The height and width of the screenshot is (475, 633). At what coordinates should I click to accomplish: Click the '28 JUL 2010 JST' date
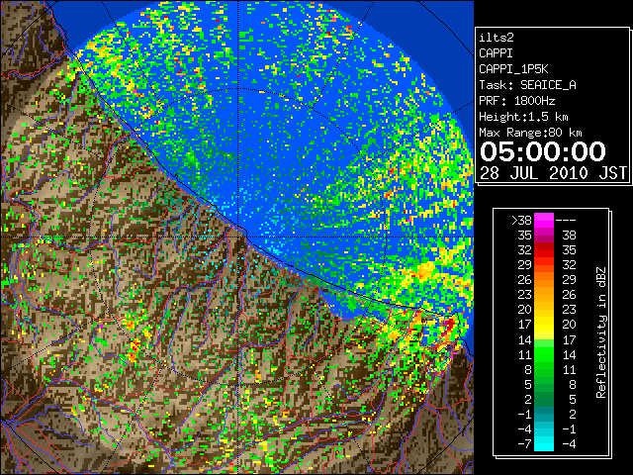tap(553, 173)
